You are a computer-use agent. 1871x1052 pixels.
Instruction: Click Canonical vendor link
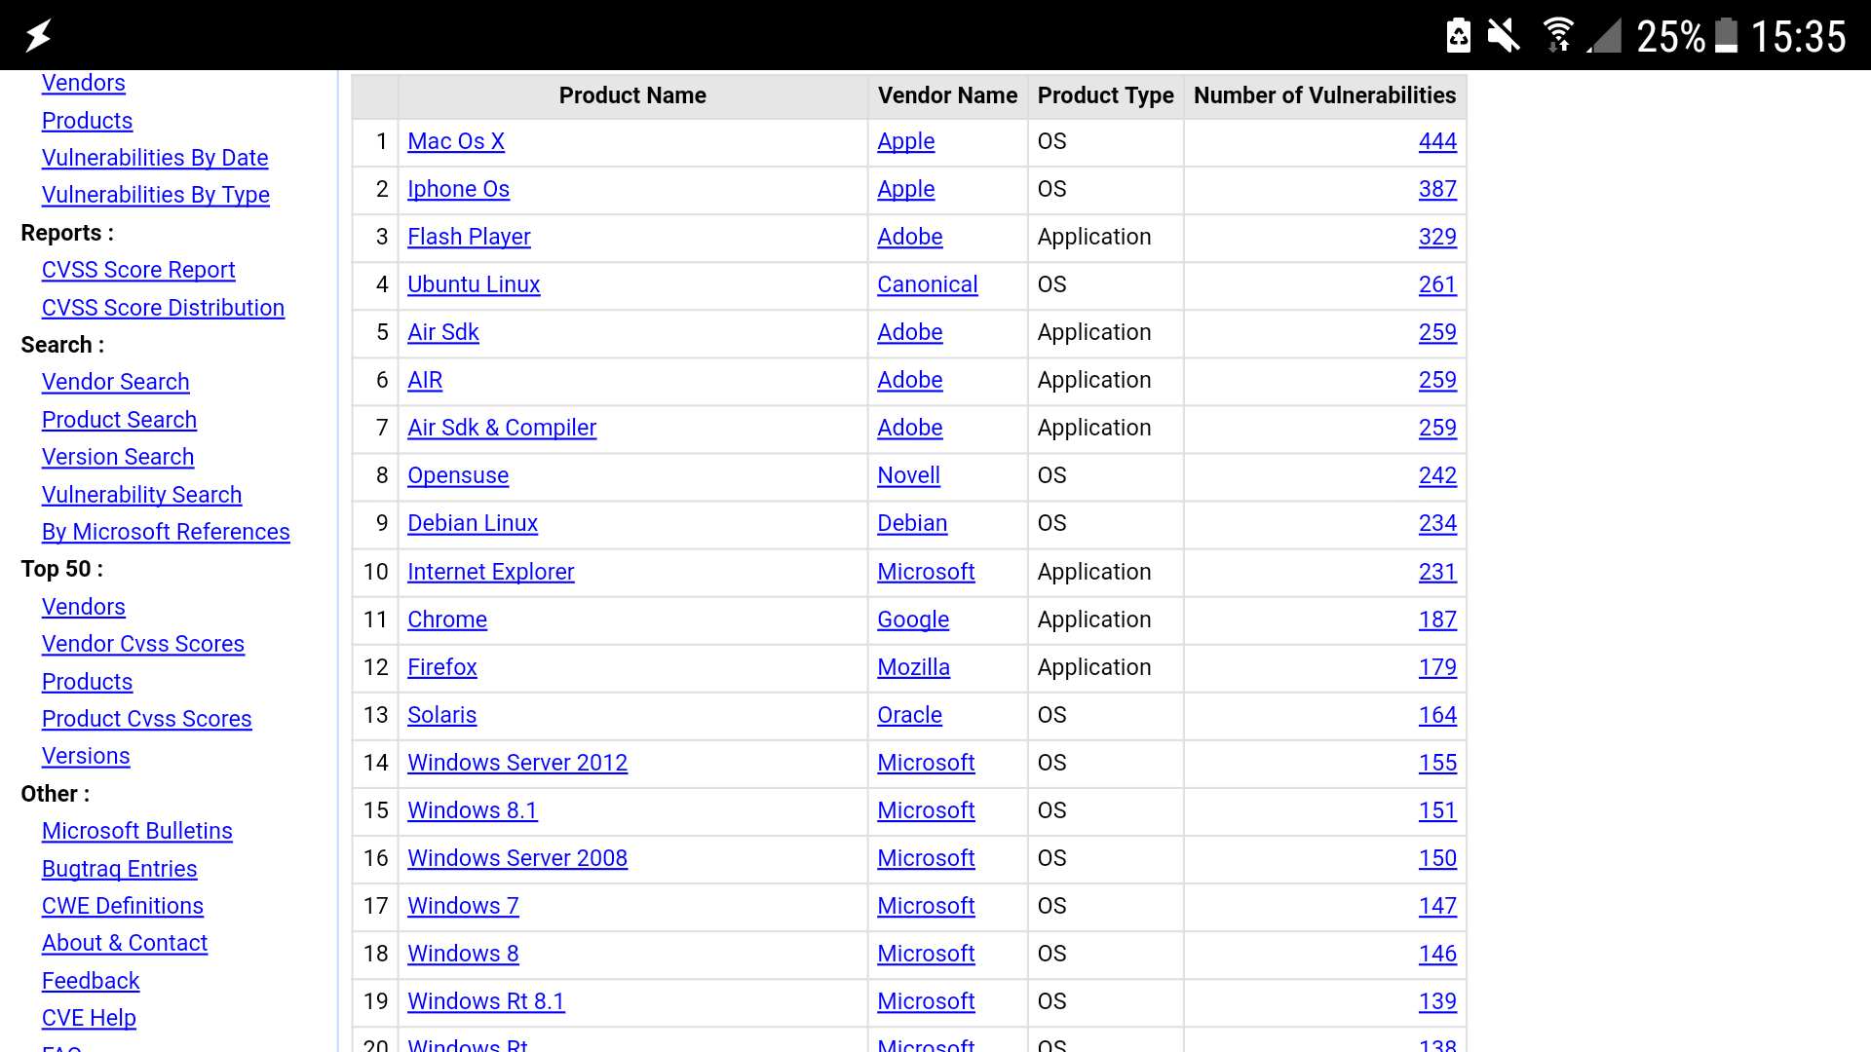tap(927, 284)
